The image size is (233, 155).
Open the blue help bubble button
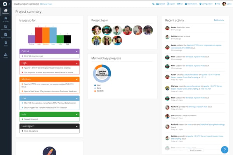tap(224, 150)
